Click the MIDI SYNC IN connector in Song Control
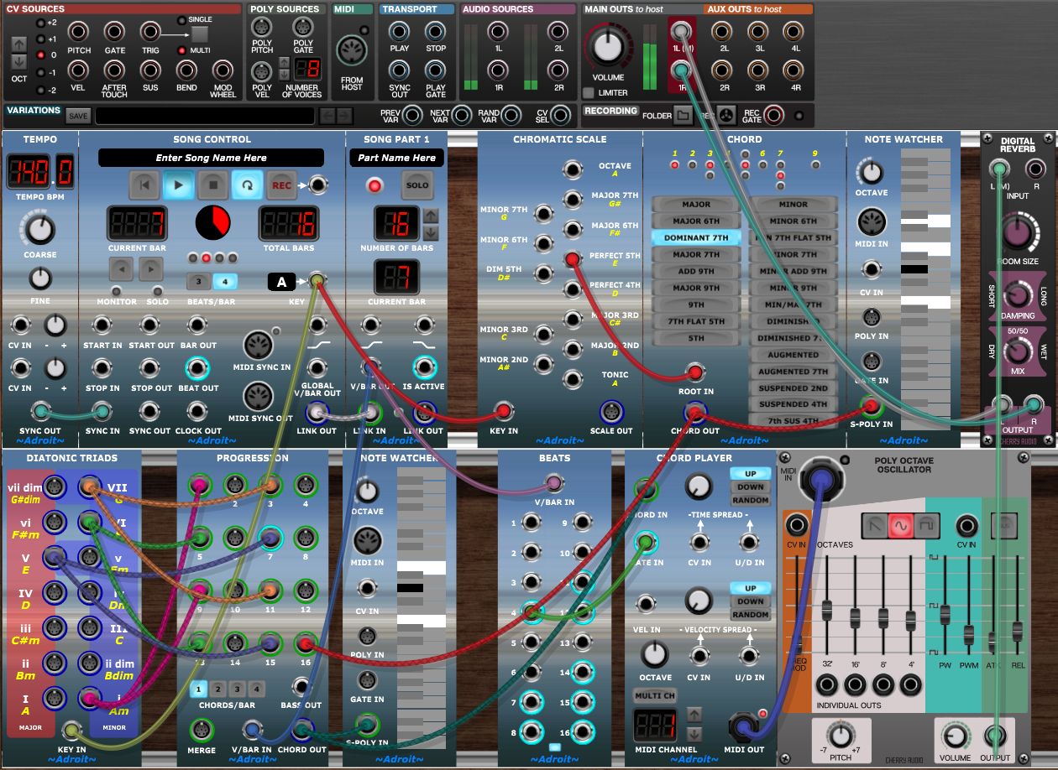This screenshot has width=1058, height=770. point(258,346)
